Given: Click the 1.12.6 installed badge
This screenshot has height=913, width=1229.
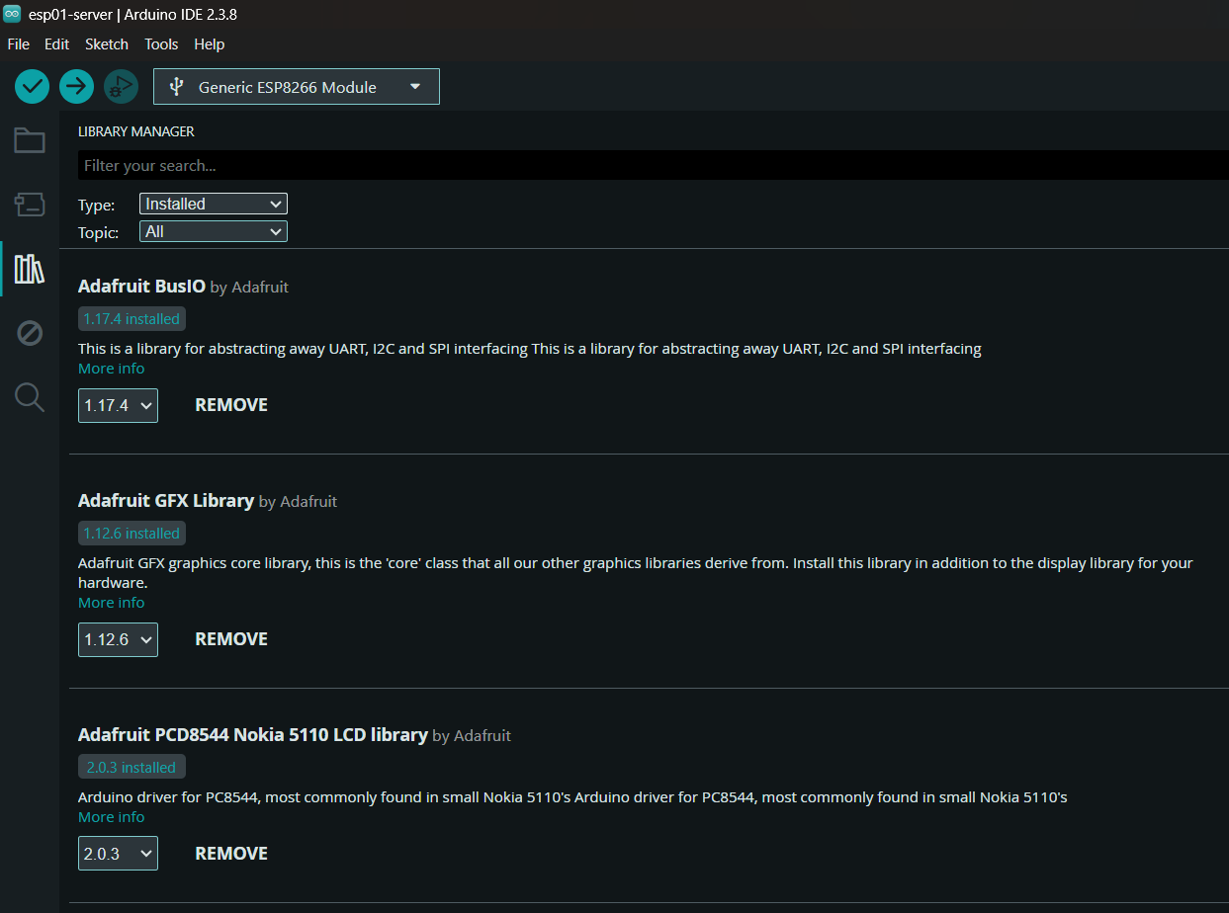Looking at the screenshot, I should (132, 534).
